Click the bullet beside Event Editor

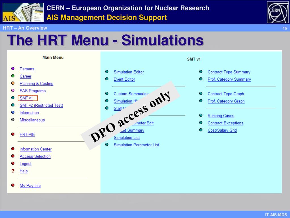click(x=107, y=79)
